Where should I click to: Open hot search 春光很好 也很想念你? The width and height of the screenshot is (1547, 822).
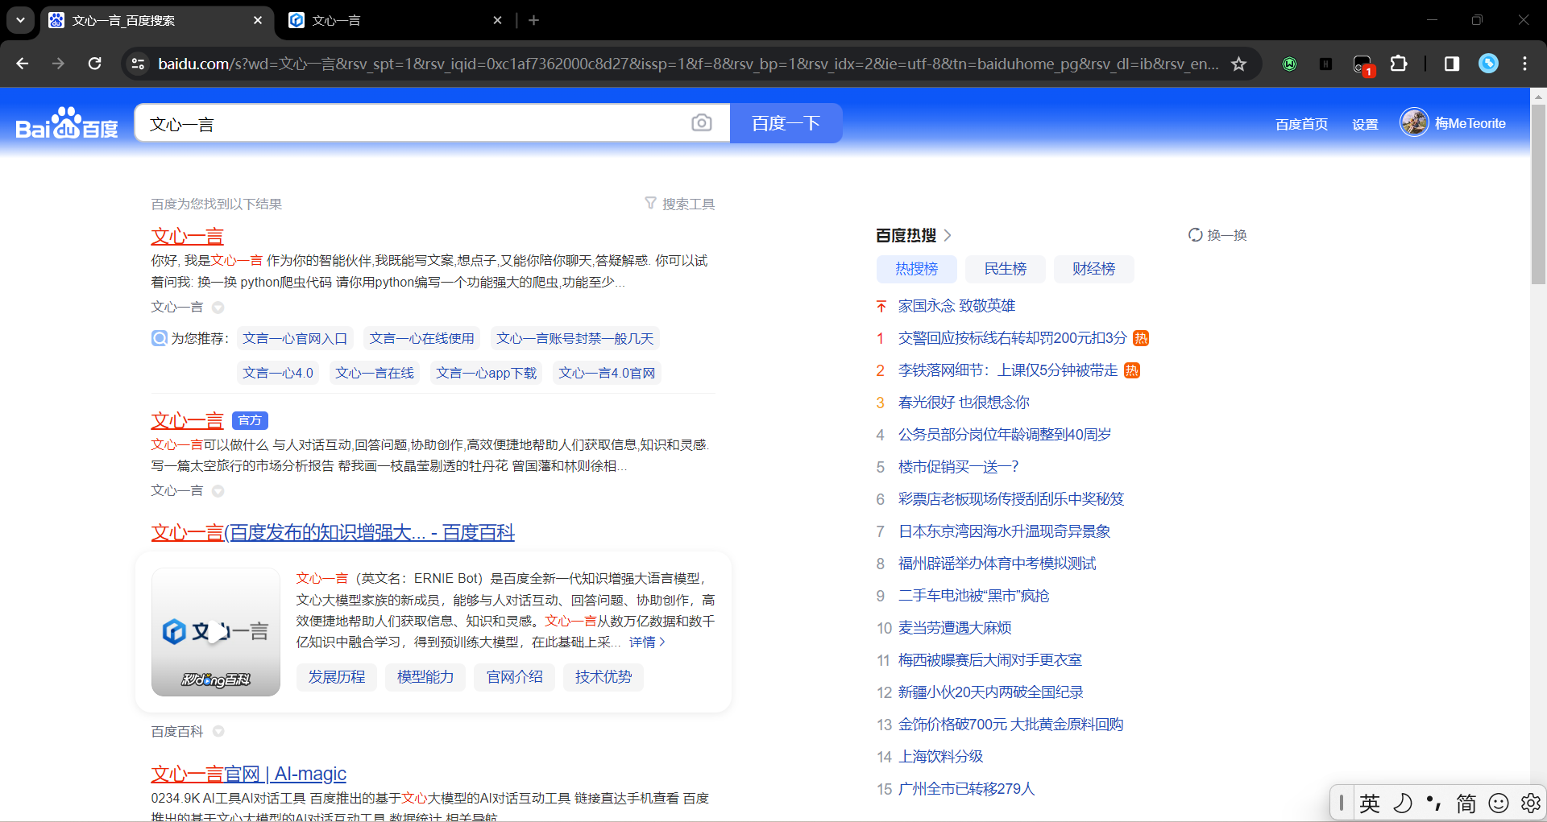(x=964, y=403)
